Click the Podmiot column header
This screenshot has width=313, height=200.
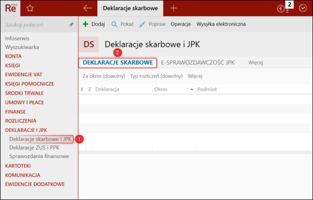pyautogui.click(x=207, y=89)
